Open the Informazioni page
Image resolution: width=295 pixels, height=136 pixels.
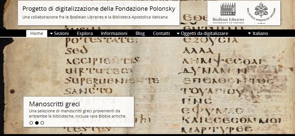pos(114,33)
